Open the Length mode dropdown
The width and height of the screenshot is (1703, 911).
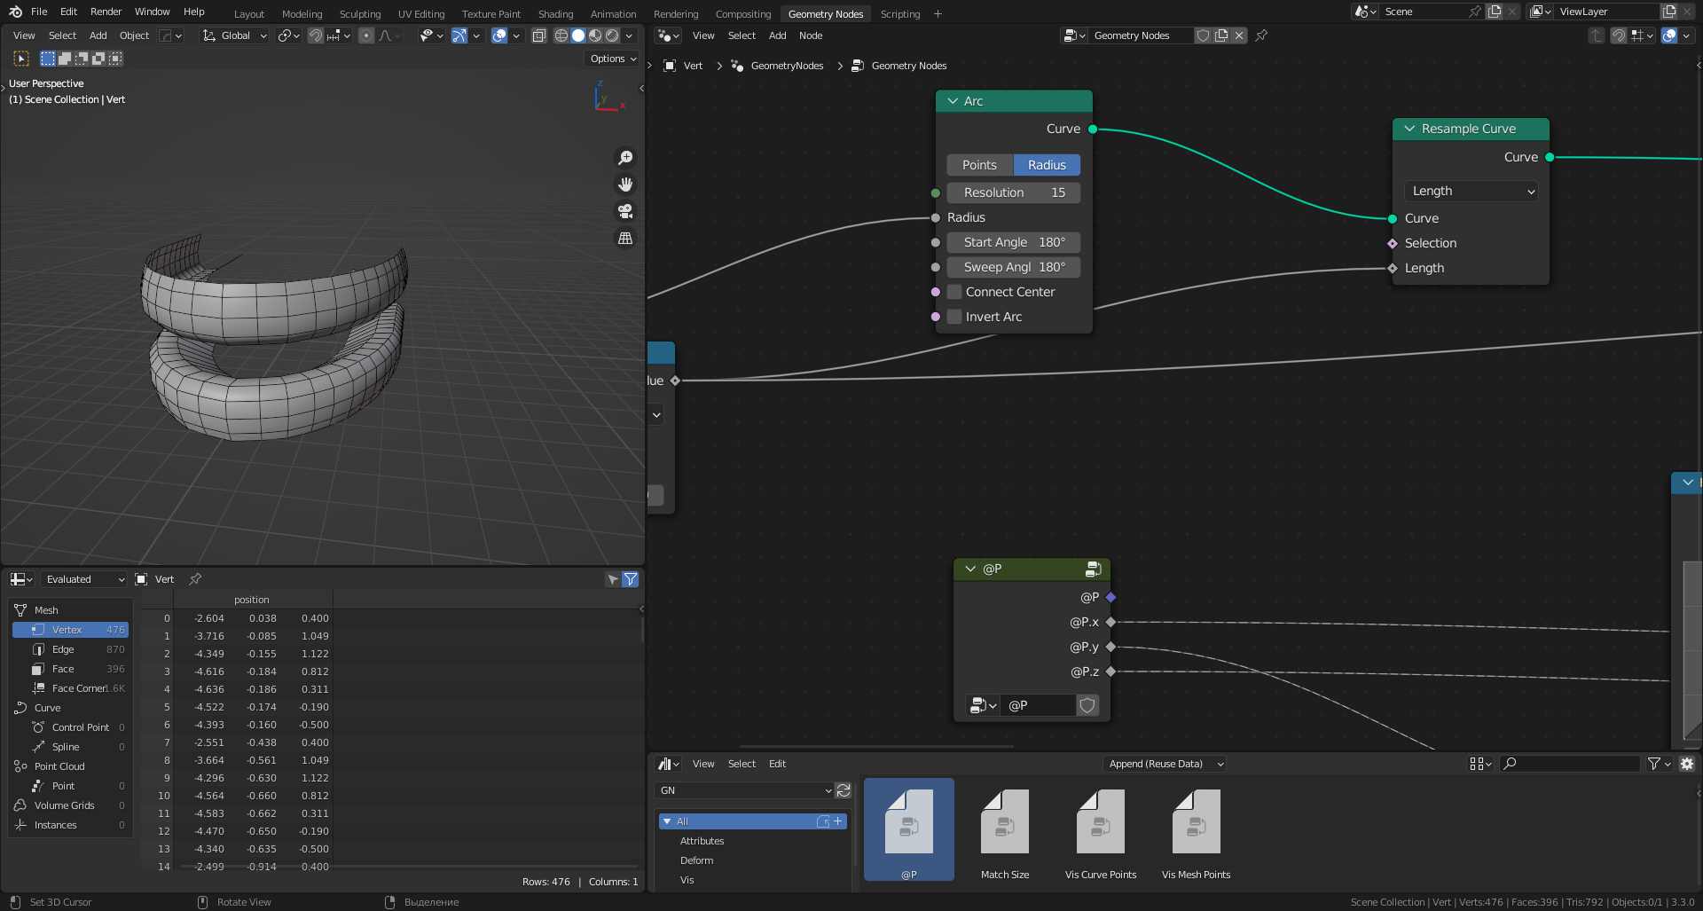point(1471,191)
